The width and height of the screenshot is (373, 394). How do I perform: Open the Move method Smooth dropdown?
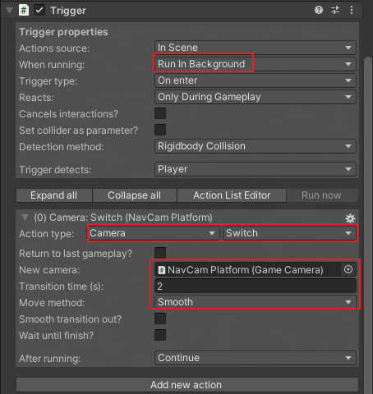[x=256, y=302]
